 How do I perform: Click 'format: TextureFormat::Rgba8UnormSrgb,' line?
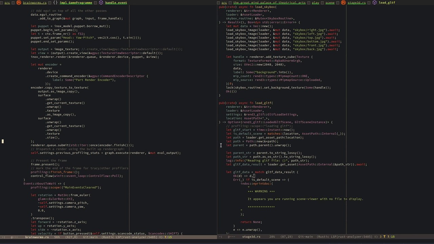tap(268, 61)
